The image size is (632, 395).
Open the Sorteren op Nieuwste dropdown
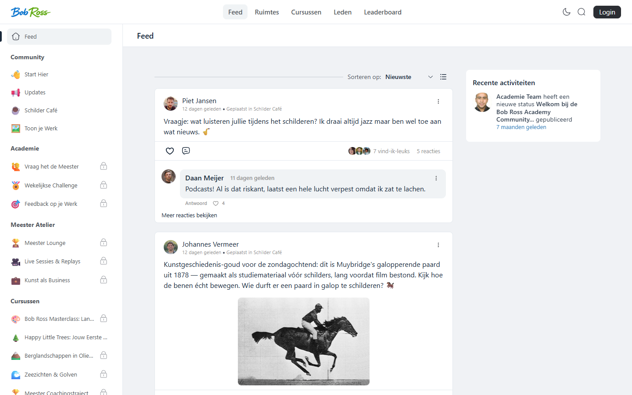coord(409,77)
